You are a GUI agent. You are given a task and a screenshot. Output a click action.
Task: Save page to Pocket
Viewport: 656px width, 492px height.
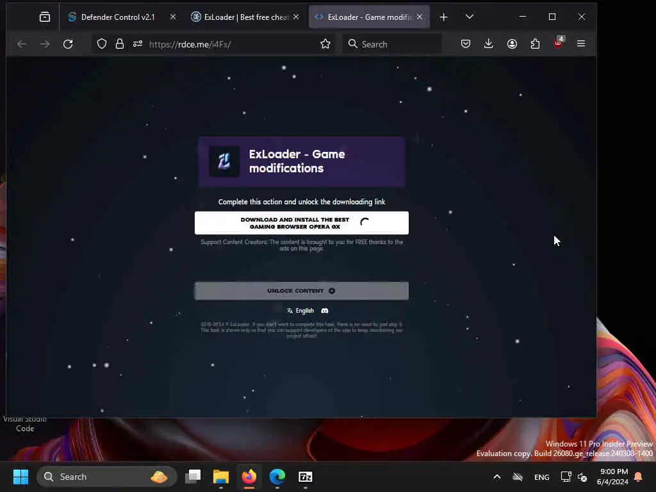[466, 44]
